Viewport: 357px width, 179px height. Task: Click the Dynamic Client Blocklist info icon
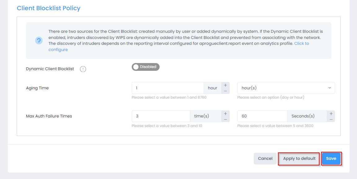(x=83, y=69)
